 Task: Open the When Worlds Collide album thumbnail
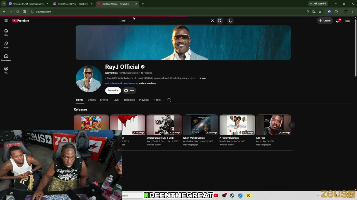(x=201, y=125)
